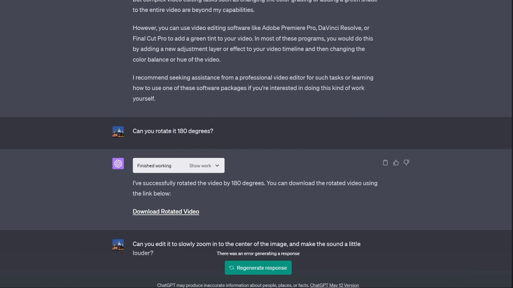Open the ChatGPT May 12 Version link

point(334,285)
